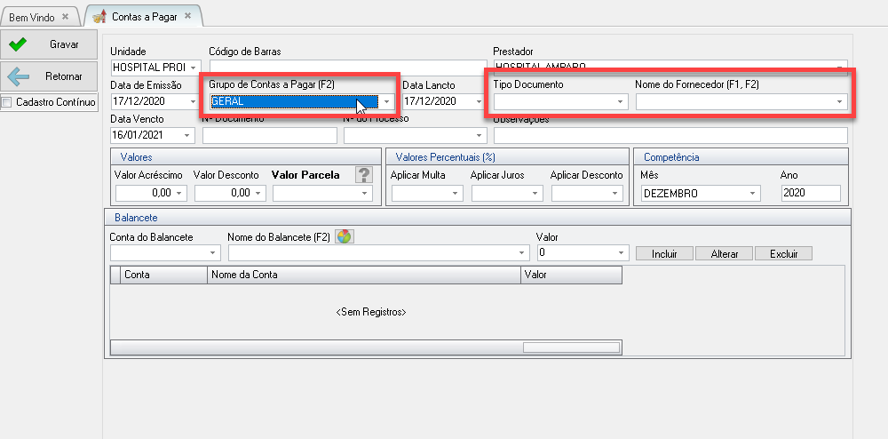
Task: Click the colored pie icon beside Nome do Balancete
Action: (344, 236)
